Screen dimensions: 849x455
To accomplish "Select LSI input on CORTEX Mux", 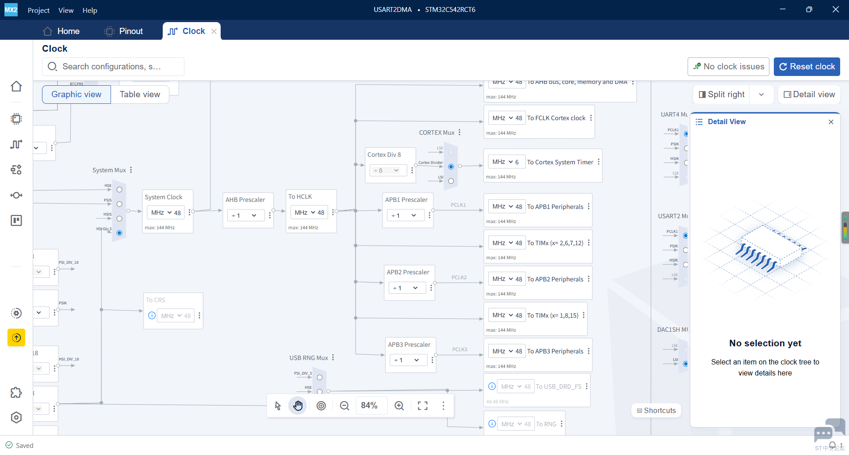I will pyautogui.click(x=451, y=181).
